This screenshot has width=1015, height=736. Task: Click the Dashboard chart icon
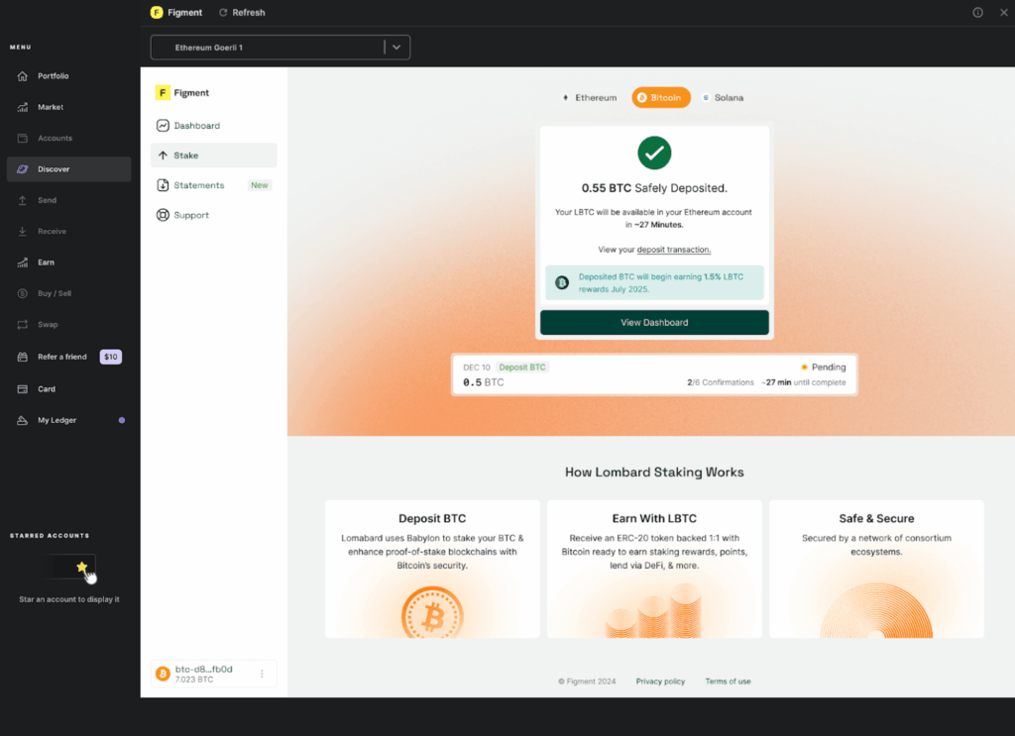tap(164, 126)
